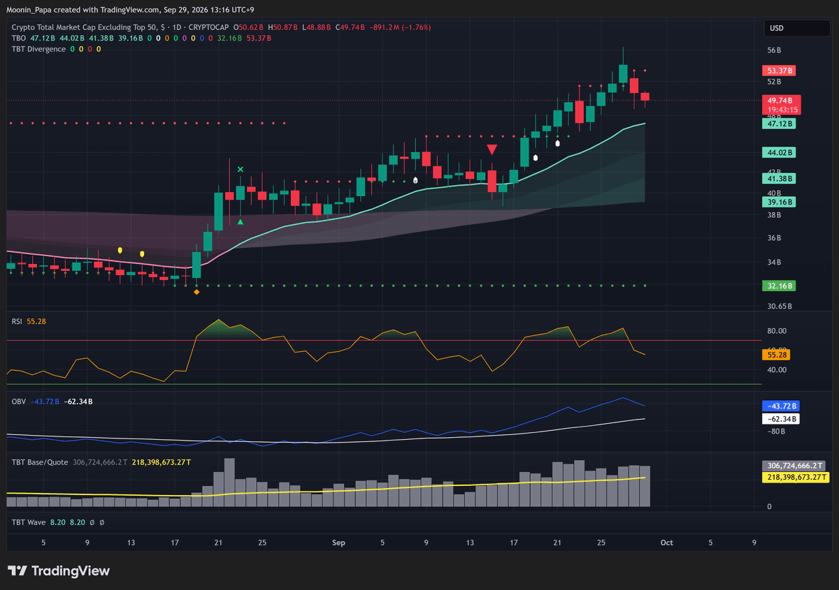Click the green X marker above candles
The image size is (839, 590).
pos(241,169)
